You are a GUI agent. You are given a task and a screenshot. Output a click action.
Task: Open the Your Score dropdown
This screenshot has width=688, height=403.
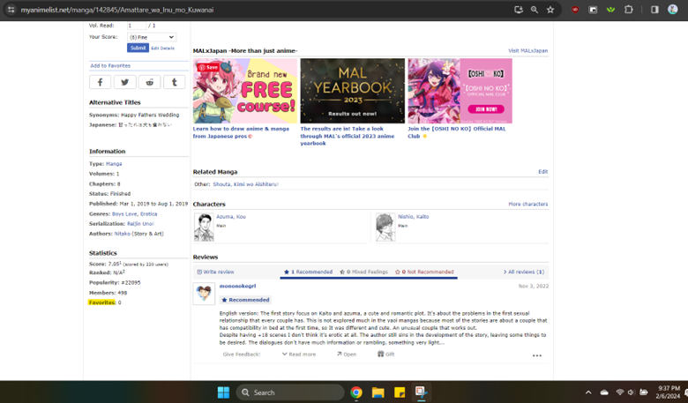(151, 37)
